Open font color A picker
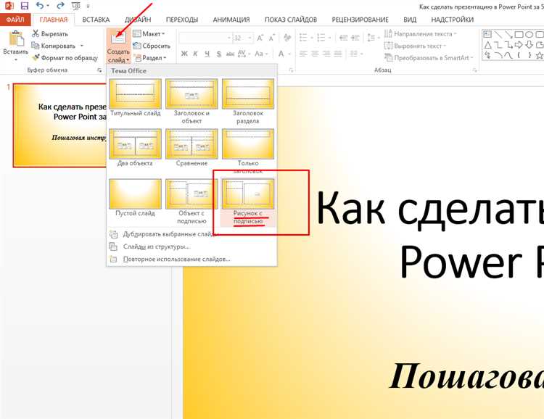544x419 pixels. 284,54
